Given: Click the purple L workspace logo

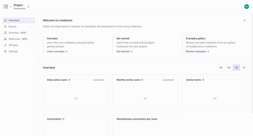Looking at the screenshot, I should point(6,7).
